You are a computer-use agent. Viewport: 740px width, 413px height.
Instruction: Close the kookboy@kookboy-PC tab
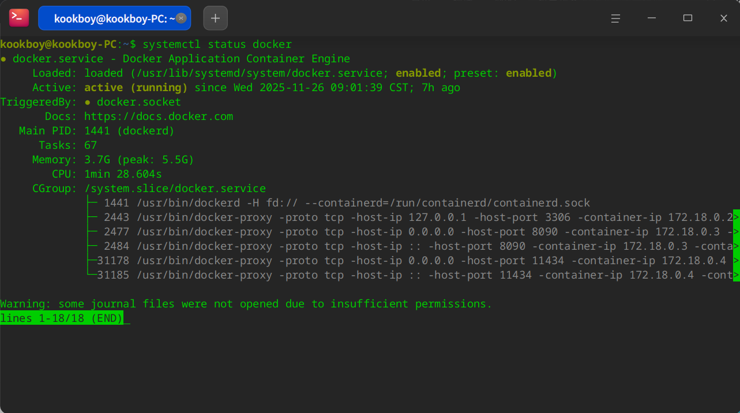tap(181, 18)
